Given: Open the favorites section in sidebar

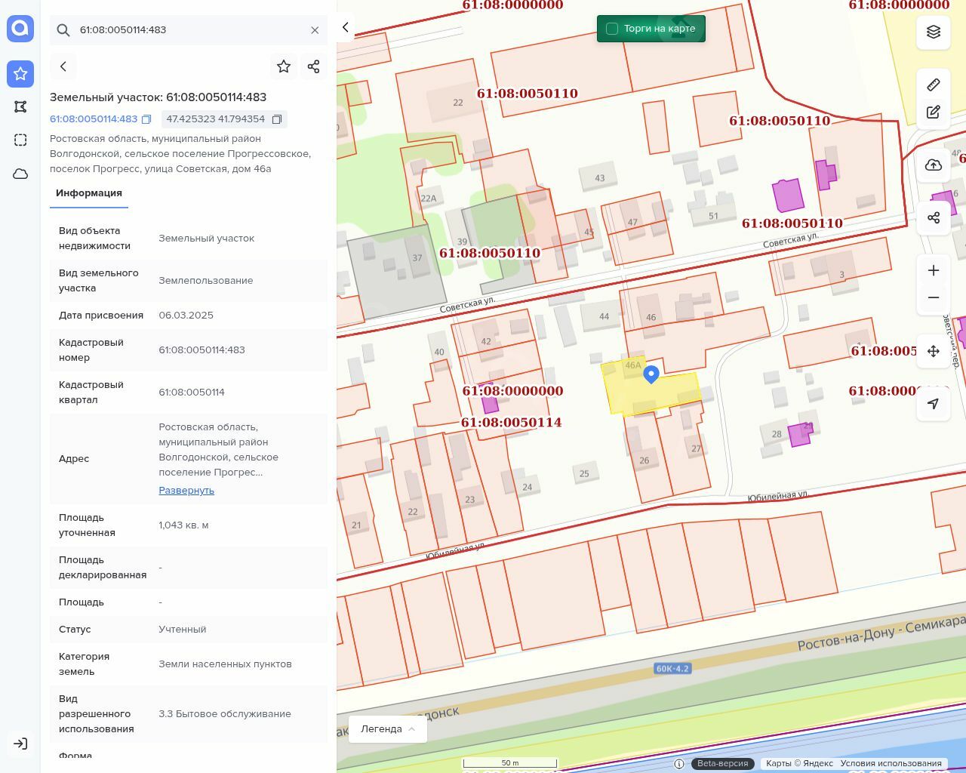Looking at the screenshot, I should pos(20,74).
